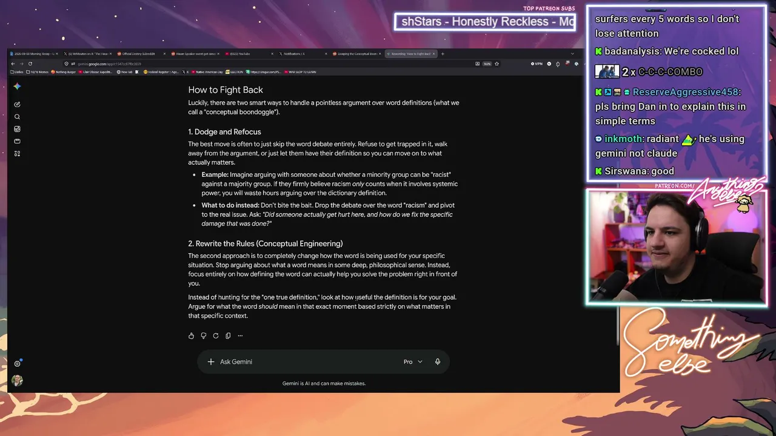This screenshot has height=436, width=776.
Task: Click the Gemini sparkle logo in sidebar
Action: pyautogui.click(x=17, y=87)
